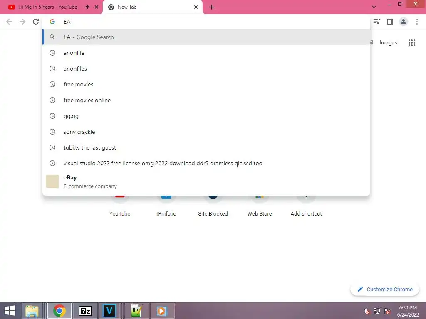Image resolution: width=426 pixels, height=319 pixels.
Task: Click in the address bar text EA
Action: coord(67,22)
